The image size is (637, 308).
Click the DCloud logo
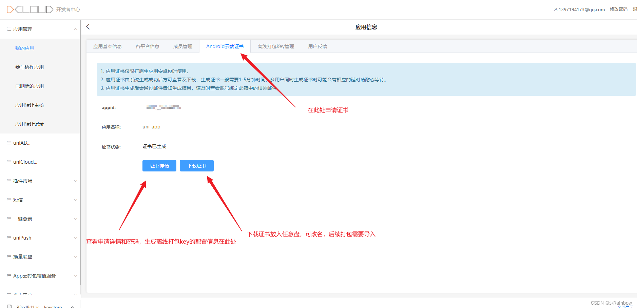(x=30, y=9)
